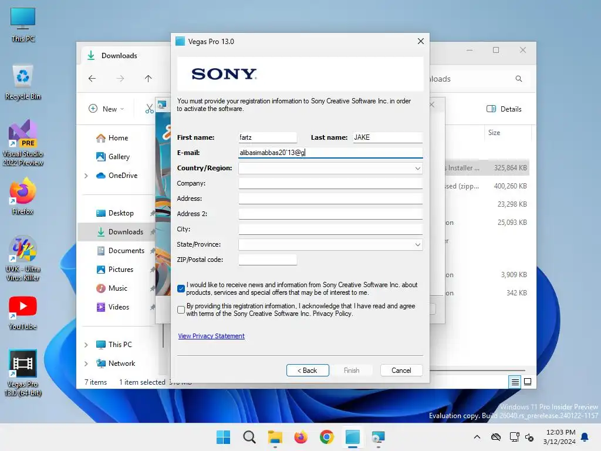Click into the Company field
The image size is (601, 451).
[330, 183]
